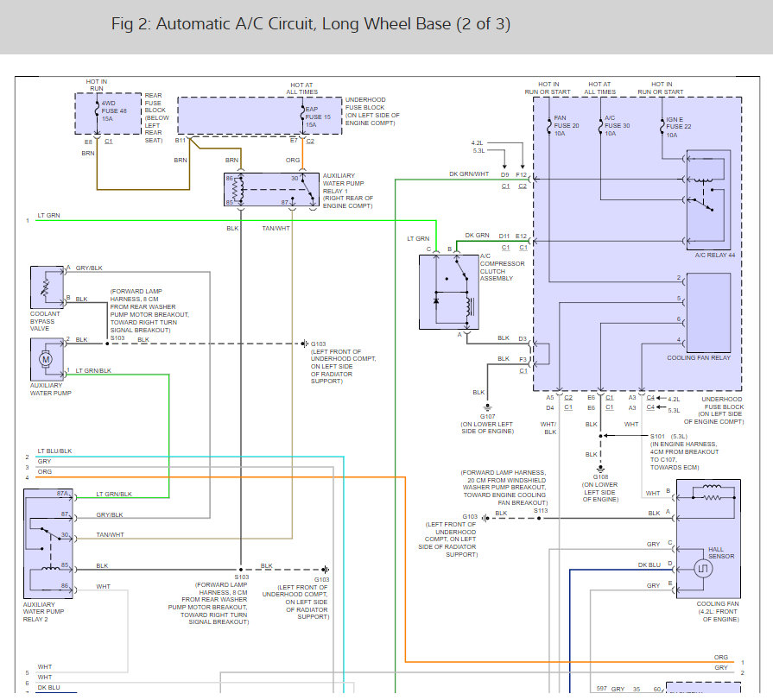Click the 'HOT IN RUN' header above 4WD fuse
Image resolution: width=773 pixels, height=700 pixels.
point(97,85)
